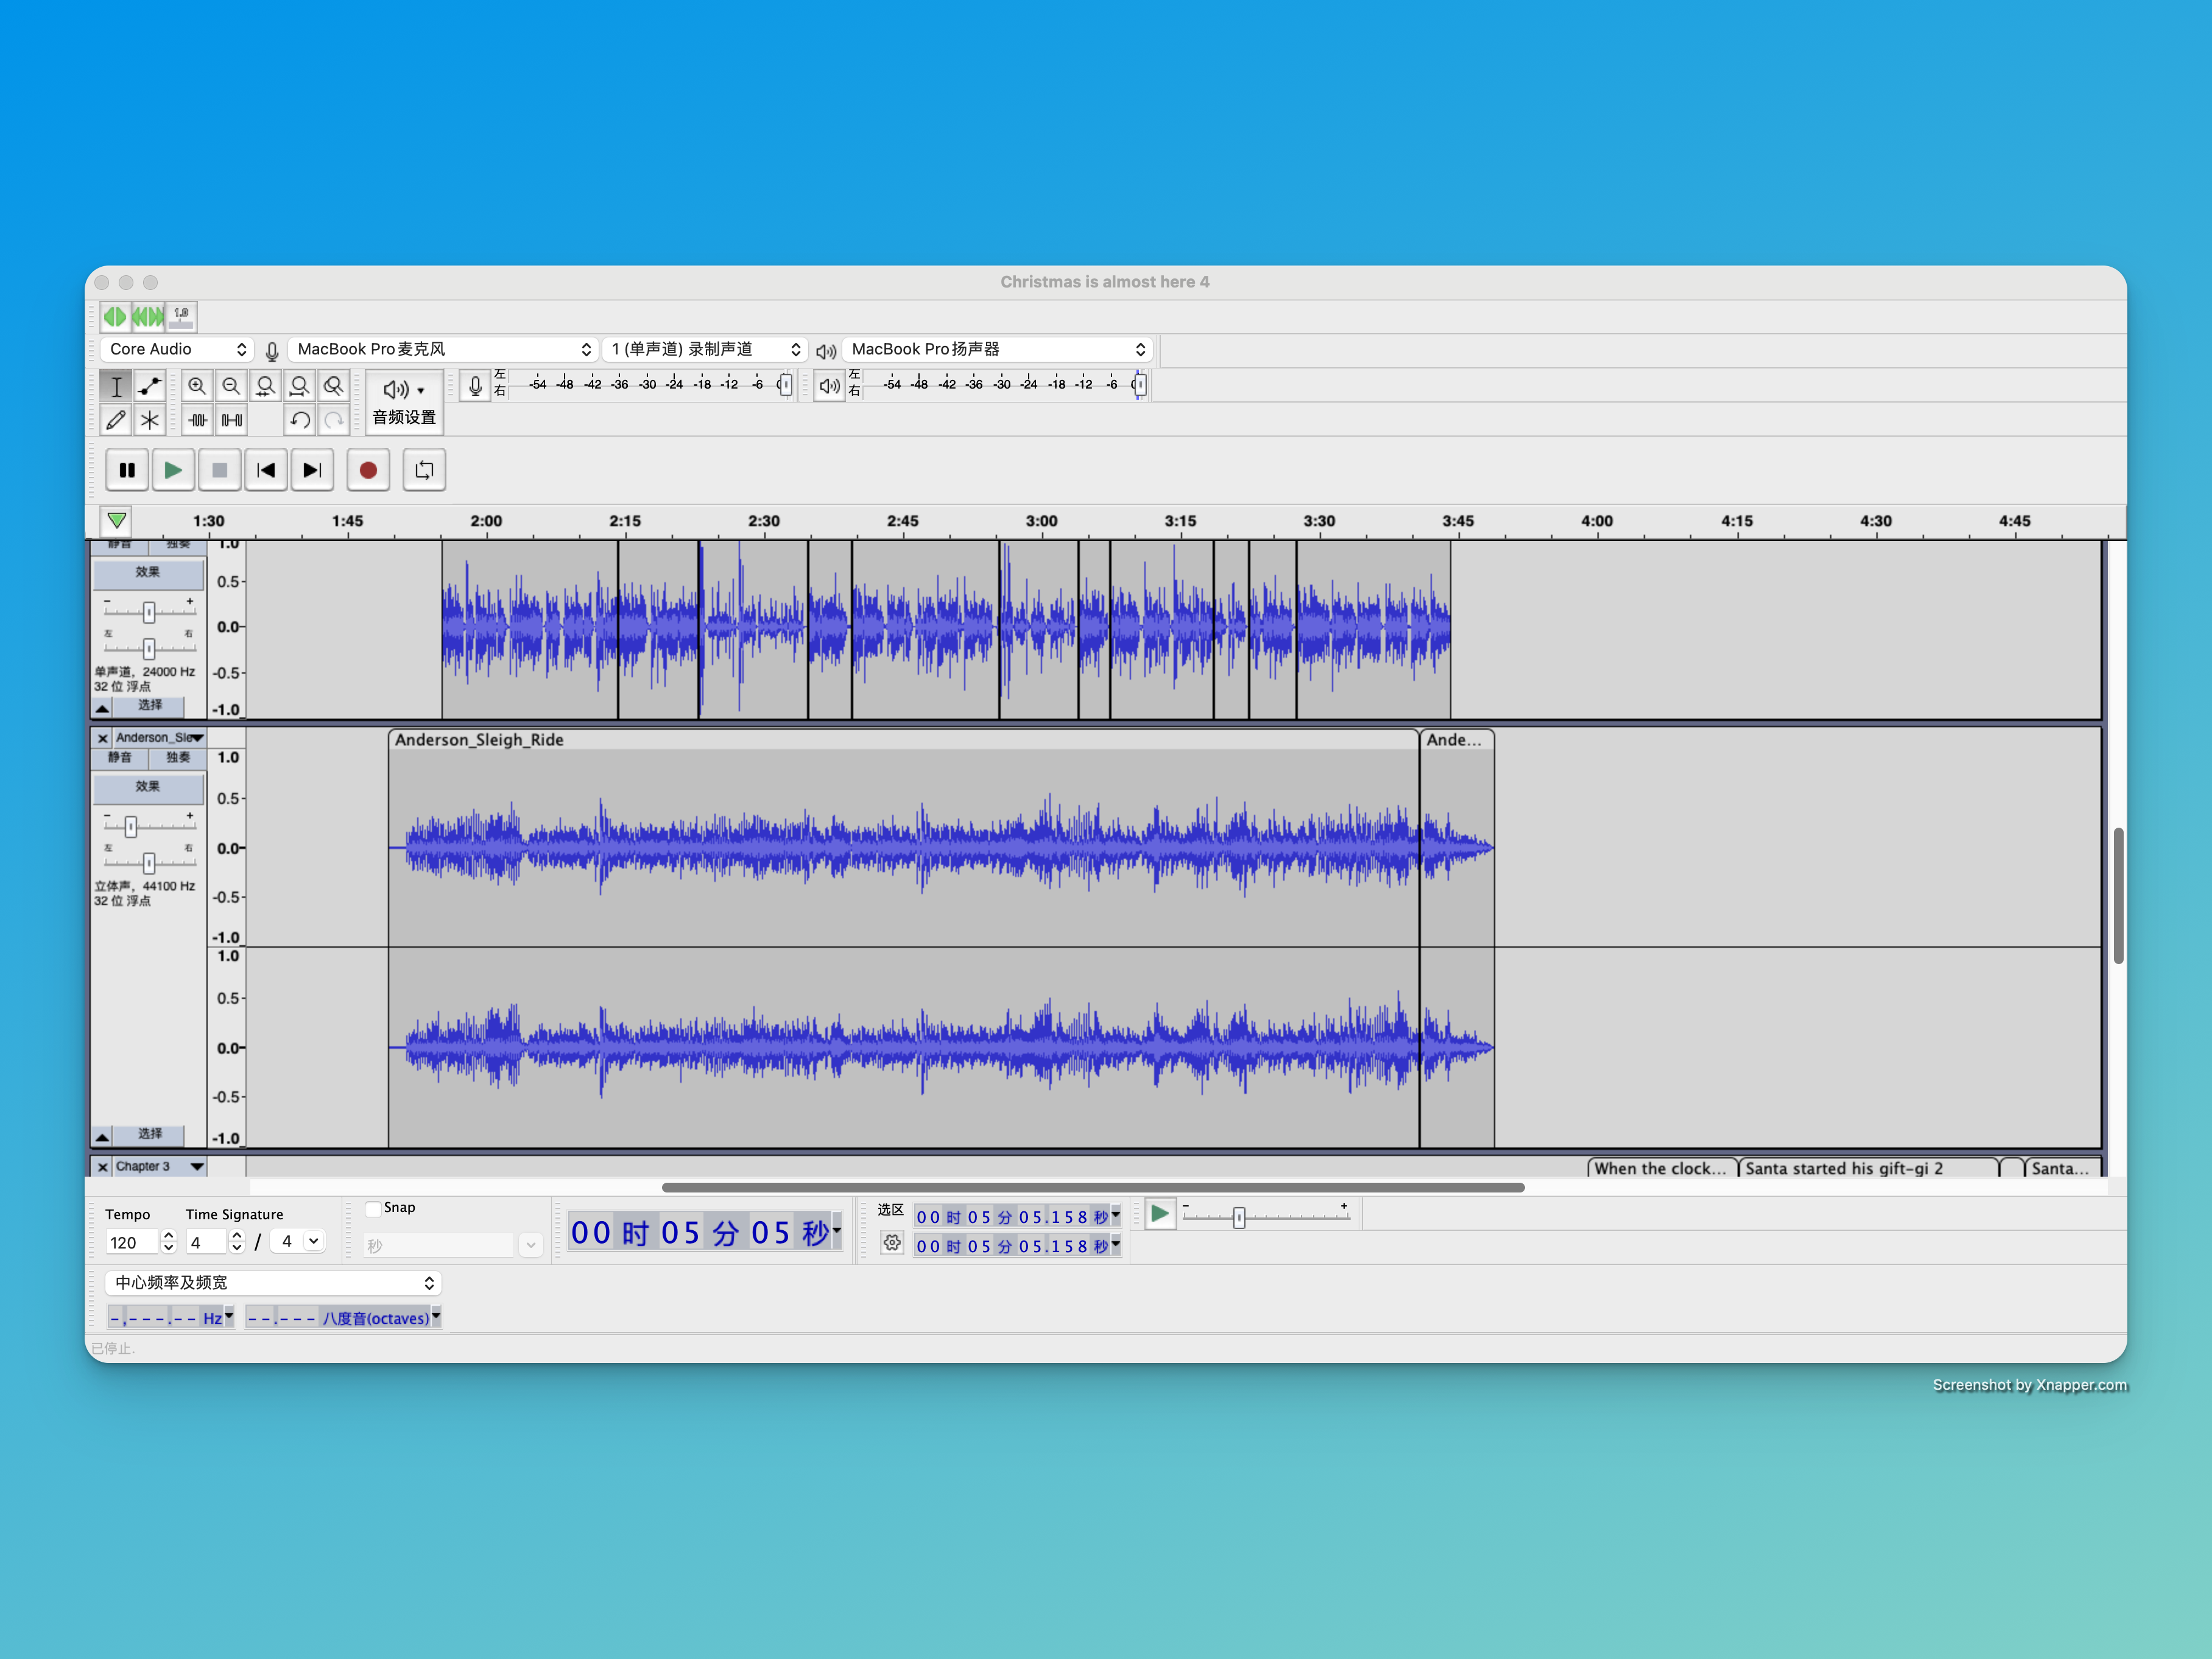Click the Anderson_Sle track pan slider
This screenshot has width=2212, height=1659.
[149, 863]
